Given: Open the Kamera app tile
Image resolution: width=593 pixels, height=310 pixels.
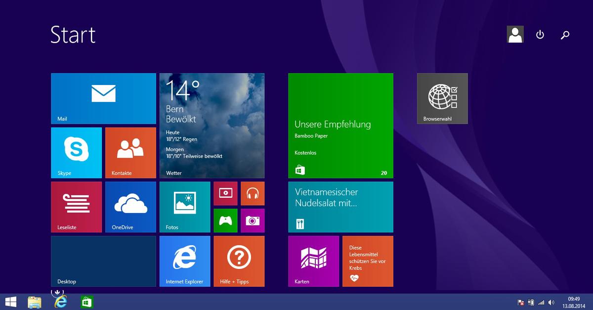Looking at the screenshot, I should [x=253, y=221].
